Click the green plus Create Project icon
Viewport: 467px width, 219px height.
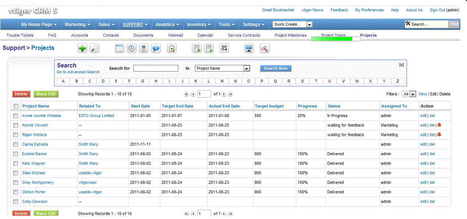pyautogui.click(x=83, y=48)
